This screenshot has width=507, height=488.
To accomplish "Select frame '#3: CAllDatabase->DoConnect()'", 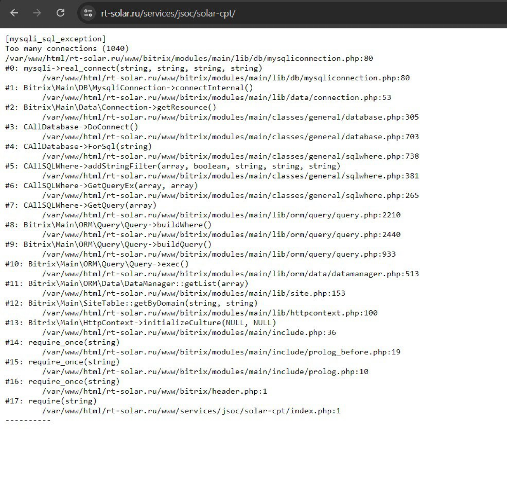I will 71,127.
